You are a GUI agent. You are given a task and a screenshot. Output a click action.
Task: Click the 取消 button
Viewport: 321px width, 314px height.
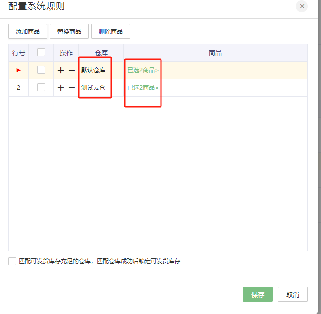coord(292,294)
